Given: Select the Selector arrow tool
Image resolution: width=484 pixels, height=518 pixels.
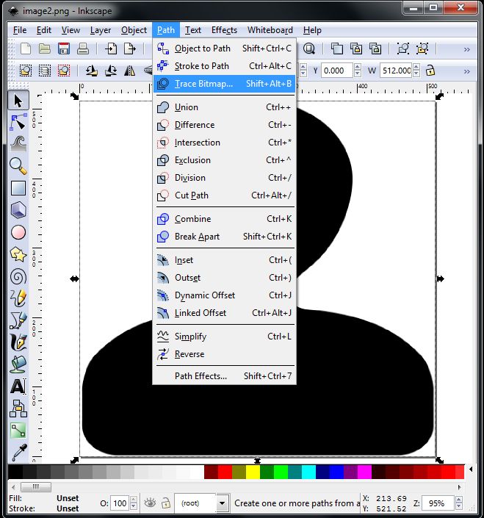Looking at the screenshot, I should point(18,101).
